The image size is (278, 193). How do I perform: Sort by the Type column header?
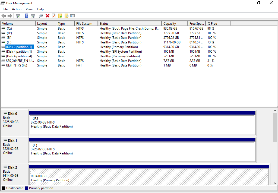click(x=65, y=23)
